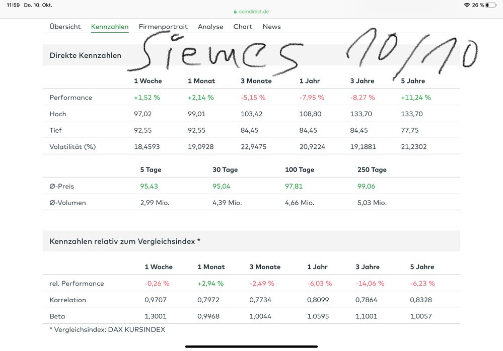Click the Kennzahlen relativ zum Vergleichsindex heading
The width and height of the screenshot is (503, 351).
(x=125, y=241)
